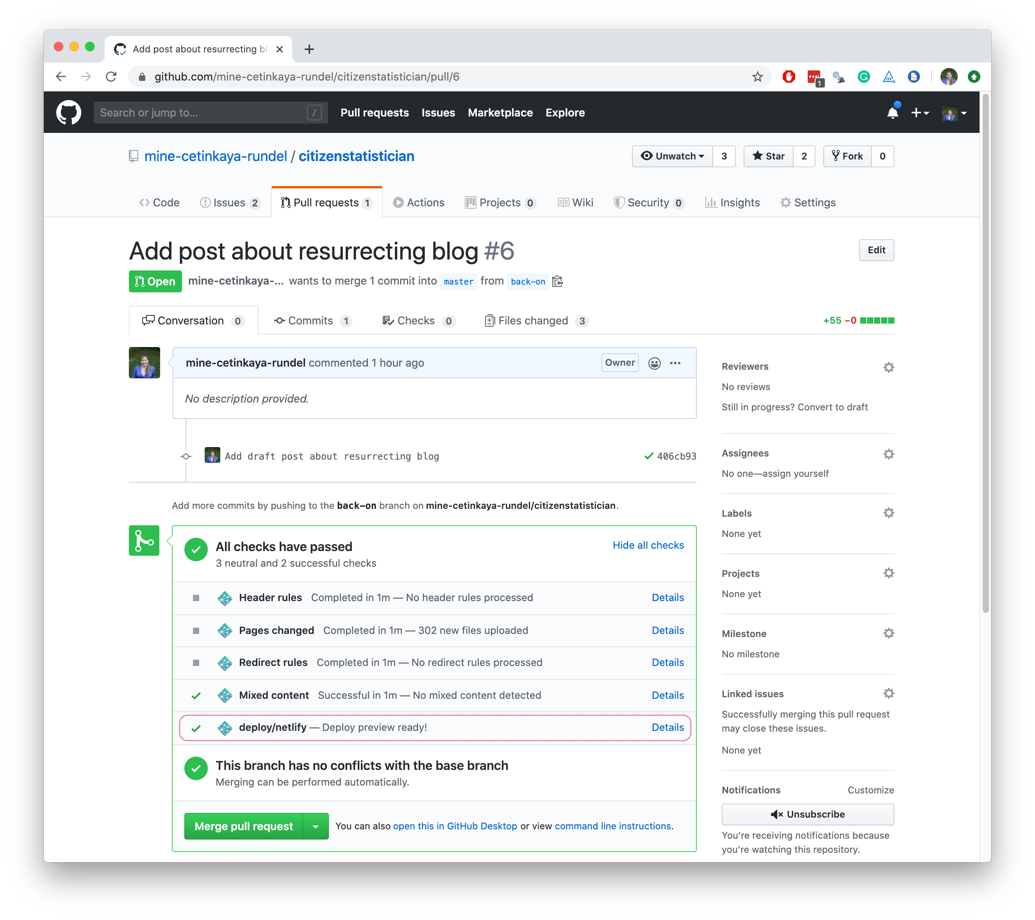The height and width of the screenshot is (920, 1035).
Task: Open a new browser tab
Action: coord(309,49)
